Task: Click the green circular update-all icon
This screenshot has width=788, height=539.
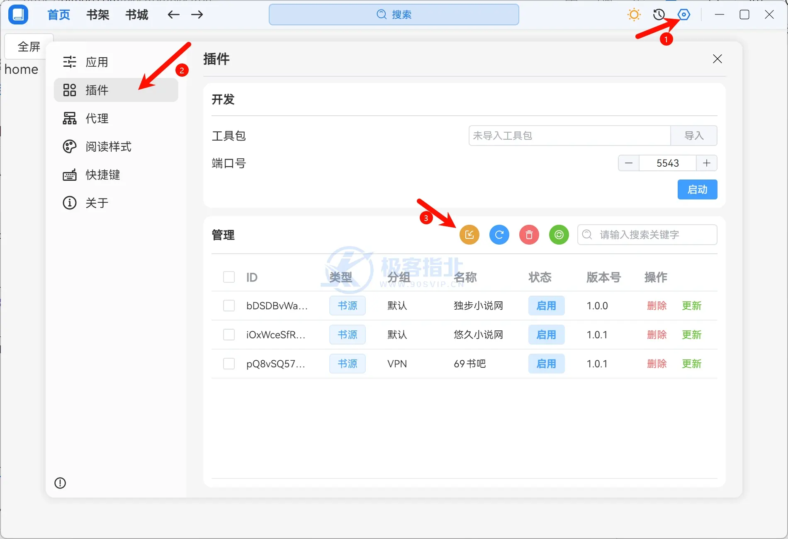Action: coord(559,235)
